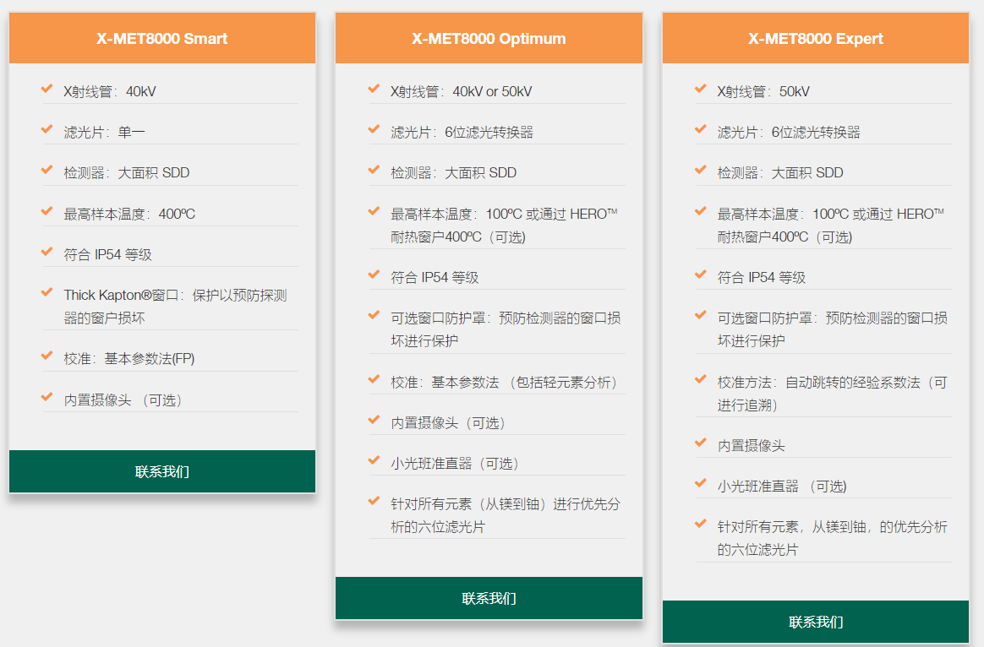Viewport: 984px width, 647px height.
Task: Click text 针对所有元素，从镁到铀 in Expert card
Action: [832, 538]
